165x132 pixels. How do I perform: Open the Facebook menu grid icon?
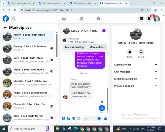tap(141, 18)
